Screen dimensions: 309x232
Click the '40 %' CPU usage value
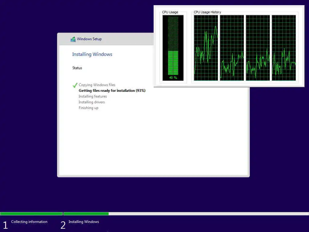tap(173, 78)
